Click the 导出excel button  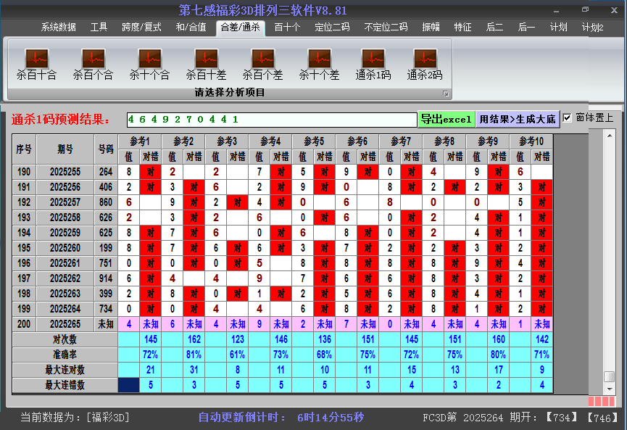coord(446,119)
